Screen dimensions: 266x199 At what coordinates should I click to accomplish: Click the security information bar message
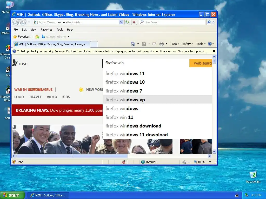coord(112,51)
